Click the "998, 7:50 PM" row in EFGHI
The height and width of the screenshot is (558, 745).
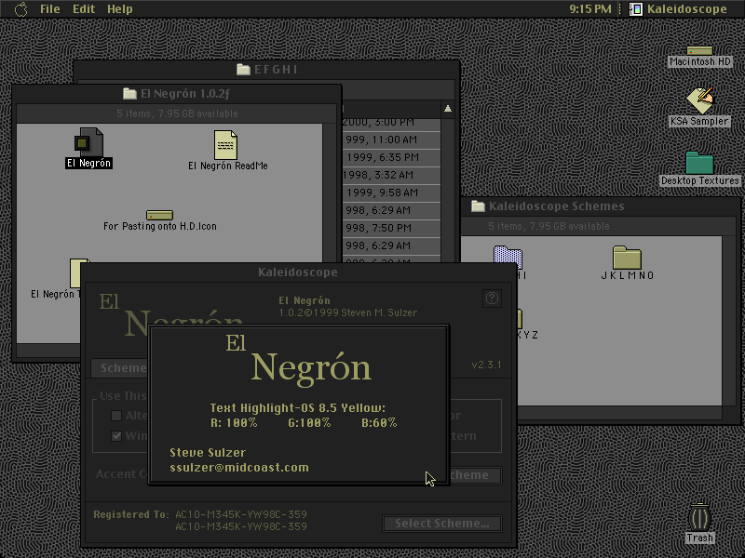click(391, 228)
